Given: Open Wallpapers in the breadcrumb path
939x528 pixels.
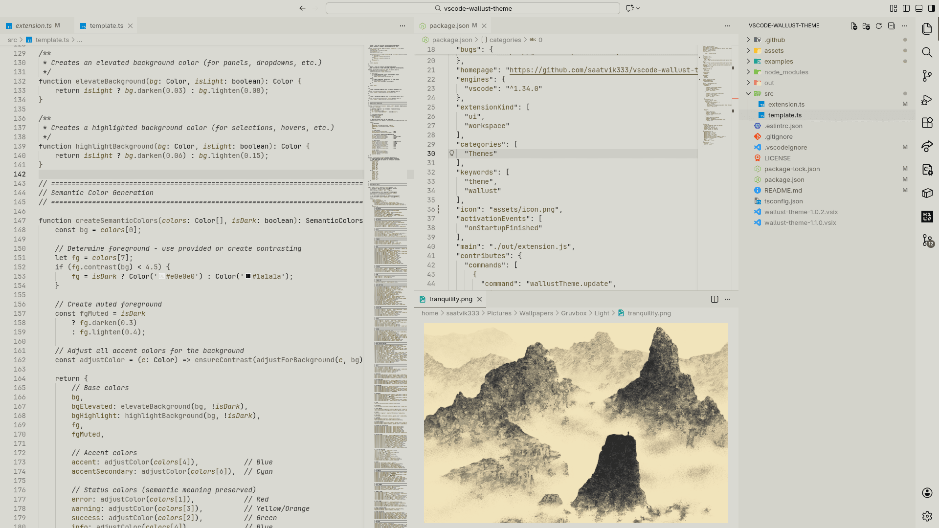Looking at the screenshot, I should click(536, 313).
